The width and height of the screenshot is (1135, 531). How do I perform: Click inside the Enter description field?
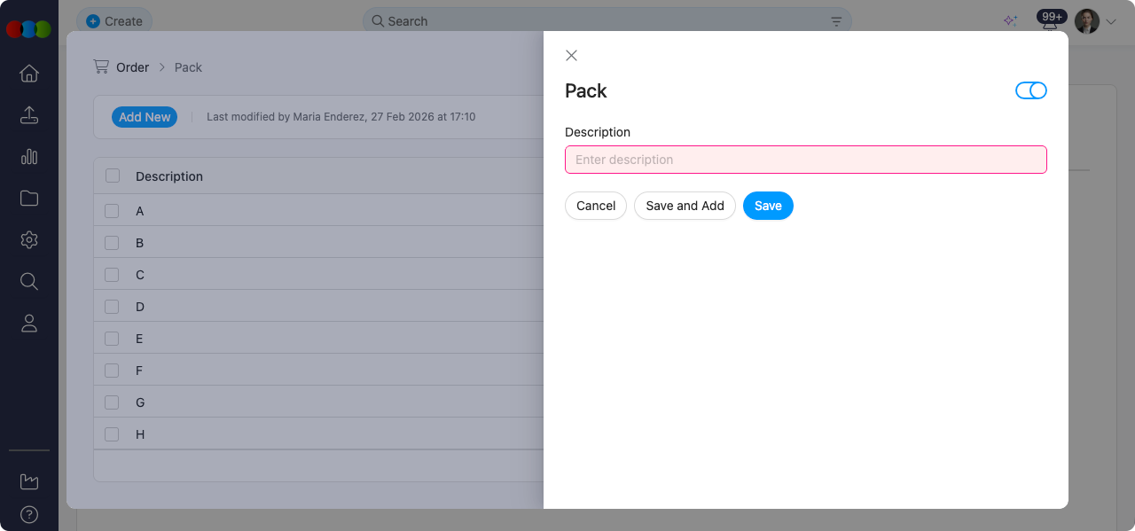(x=805, y=160)
